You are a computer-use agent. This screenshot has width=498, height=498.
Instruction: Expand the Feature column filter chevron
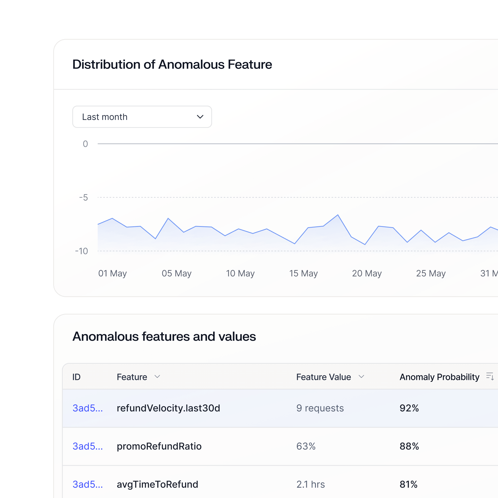click(157, 377)
